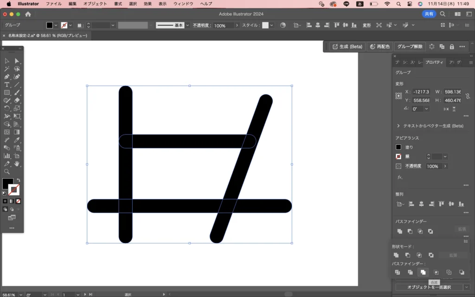This screenshot has height=297, width=475.
Task: Swap fill and stroke colors arrow
Action: (x=19, y=180)
